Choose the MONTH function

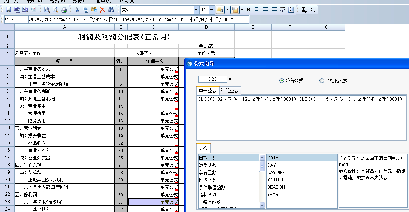(302, 180)
